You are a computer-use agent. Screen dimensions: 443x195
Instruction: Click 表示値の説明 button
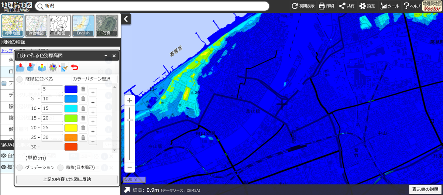[x=425, y=189]
